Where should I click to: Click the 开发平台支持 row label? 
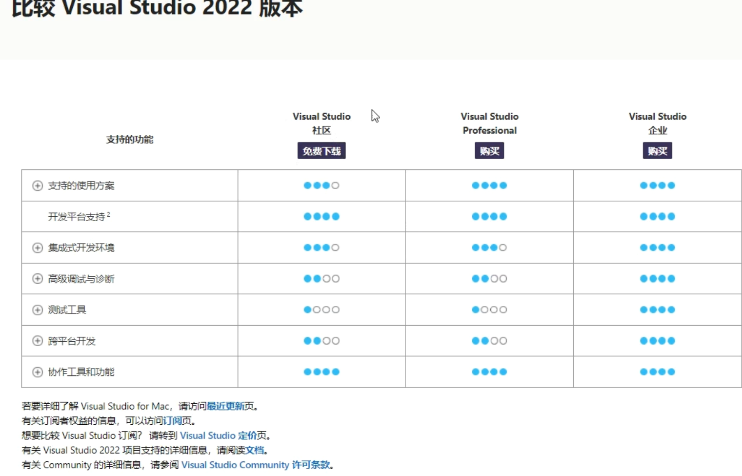click(x=79, y=216)
